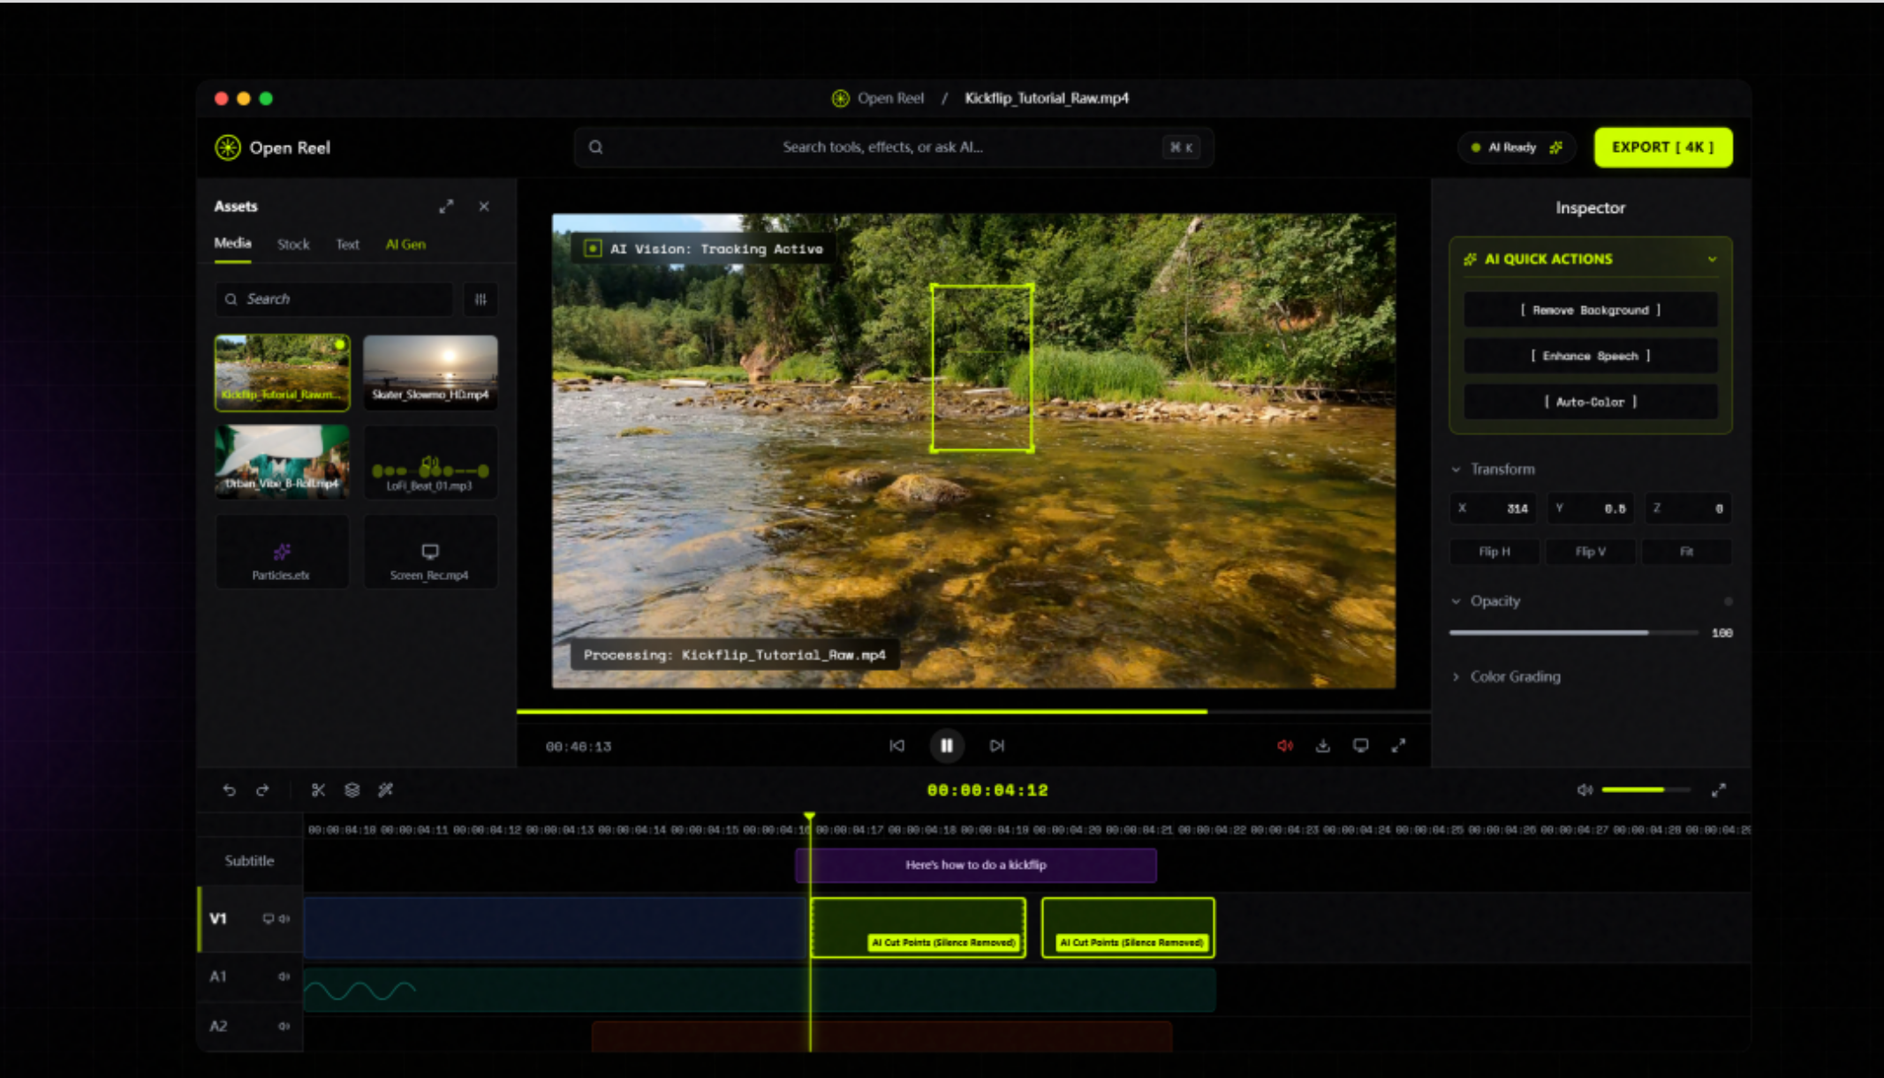This screenshot has height=1078, width=1884.
Task: Edit the Y transform value field
Action: (x=1590, y=509)
